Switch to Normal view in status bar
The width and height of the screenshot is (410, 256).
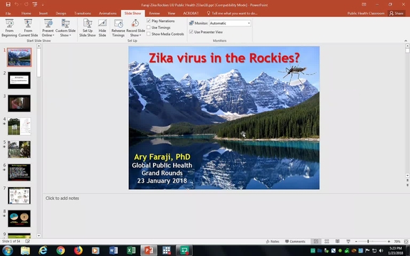[x=316, y=241]
